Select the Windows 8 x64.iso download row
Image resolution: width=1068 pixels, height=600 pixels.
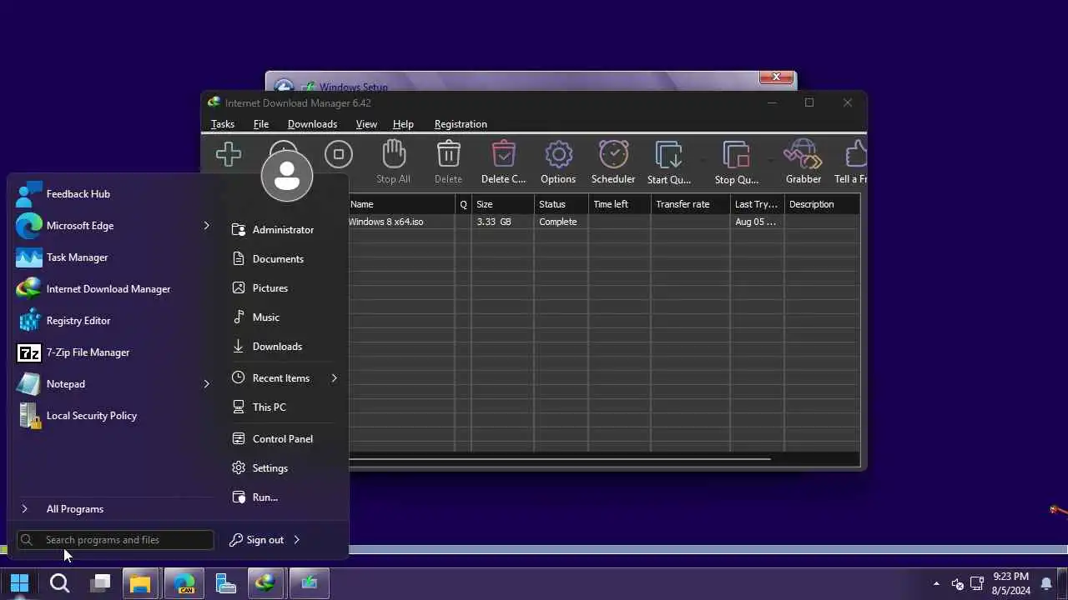click(604, 222)
